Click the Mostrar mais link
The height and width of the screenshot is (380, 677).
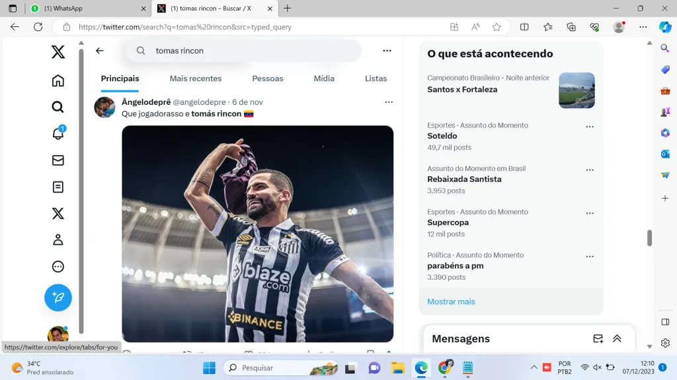pos(451,301)
